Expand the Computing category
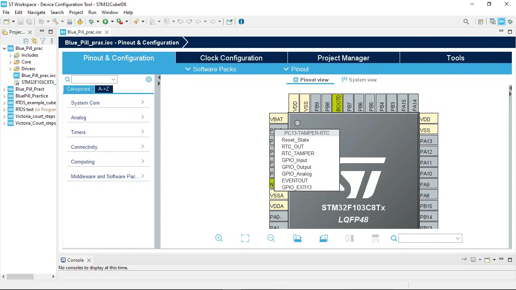 [108, 162]
